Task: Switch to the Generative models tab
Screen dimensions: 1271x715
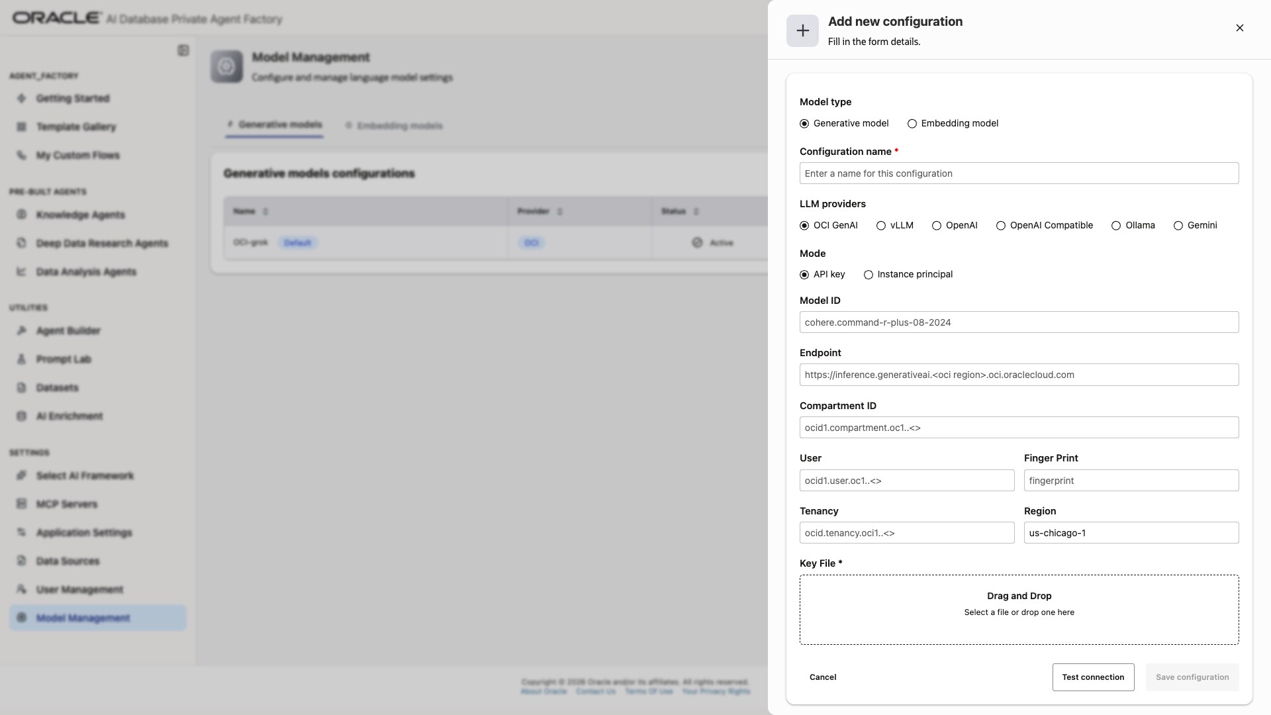Action: point(274,124)
